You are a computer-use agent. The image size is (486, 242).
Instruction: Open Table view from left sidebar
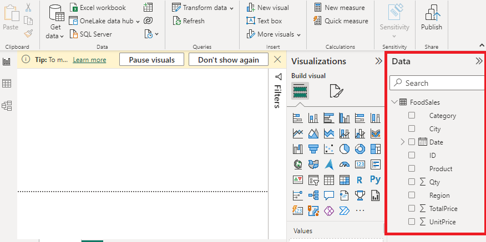click(x=7, y=83)
